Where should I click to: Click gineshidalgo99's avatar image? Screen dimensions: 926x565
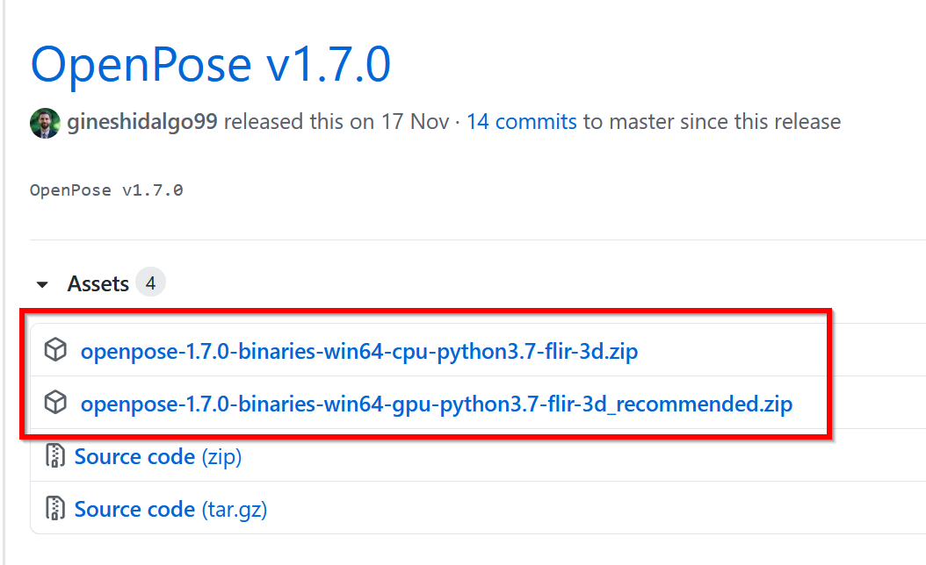(x=45, y=123)
